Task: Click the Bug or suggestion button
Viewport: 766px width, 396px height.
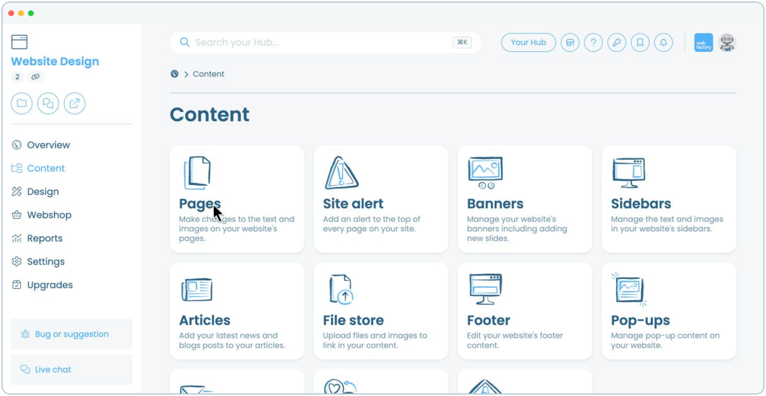Action: (x=71, y=335)
